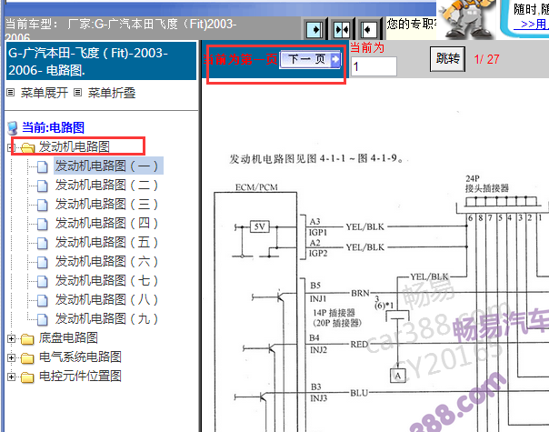Image resolution: width=549 pixels, height=432 pixels.
Task: Open 发动机电路图(五)
Action: tap(106, 242)
